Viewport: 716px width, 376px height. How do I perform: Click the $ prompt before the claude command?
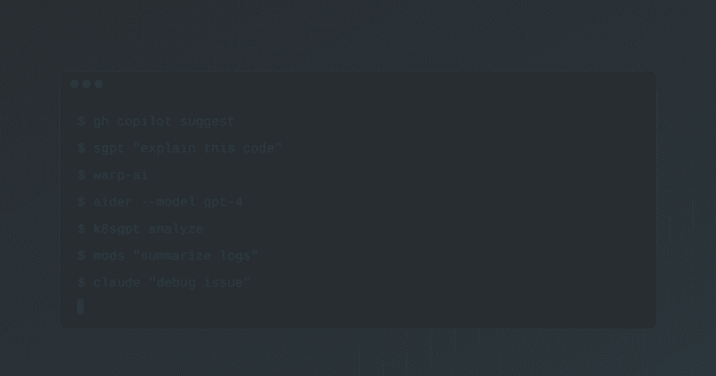81,283
